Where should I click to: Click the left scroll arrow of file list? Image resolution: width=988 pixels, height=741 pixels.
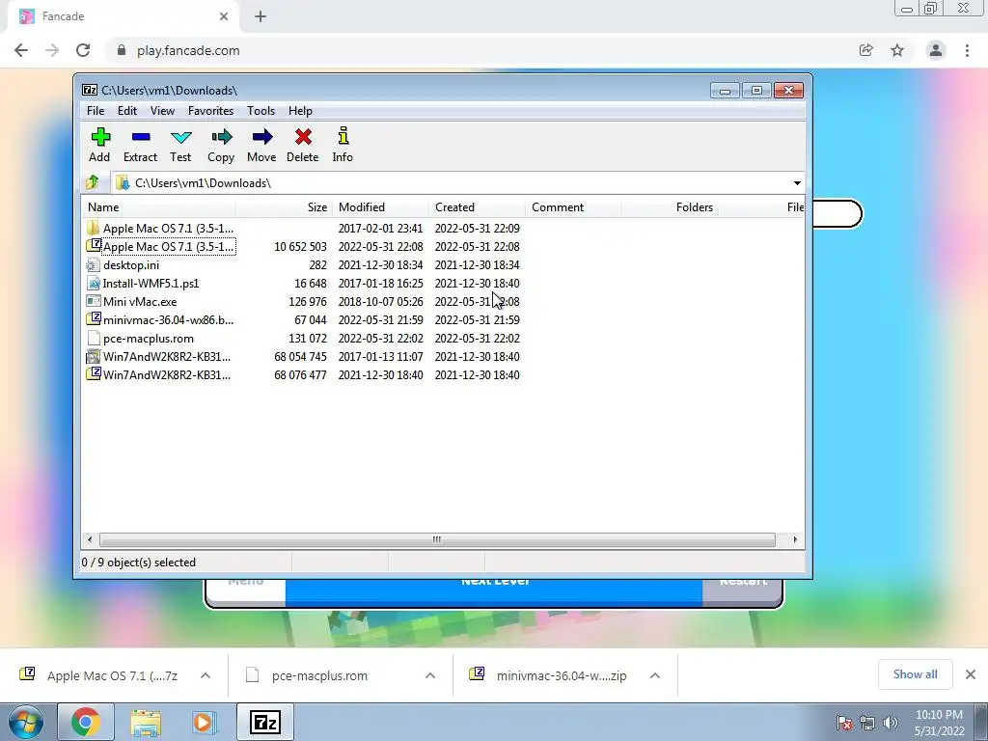90,539
